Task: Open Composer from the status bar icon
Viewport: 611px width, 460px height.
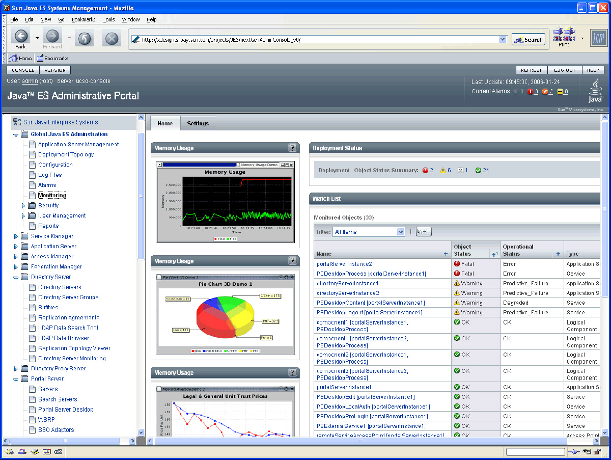Action: click(34, 451)
